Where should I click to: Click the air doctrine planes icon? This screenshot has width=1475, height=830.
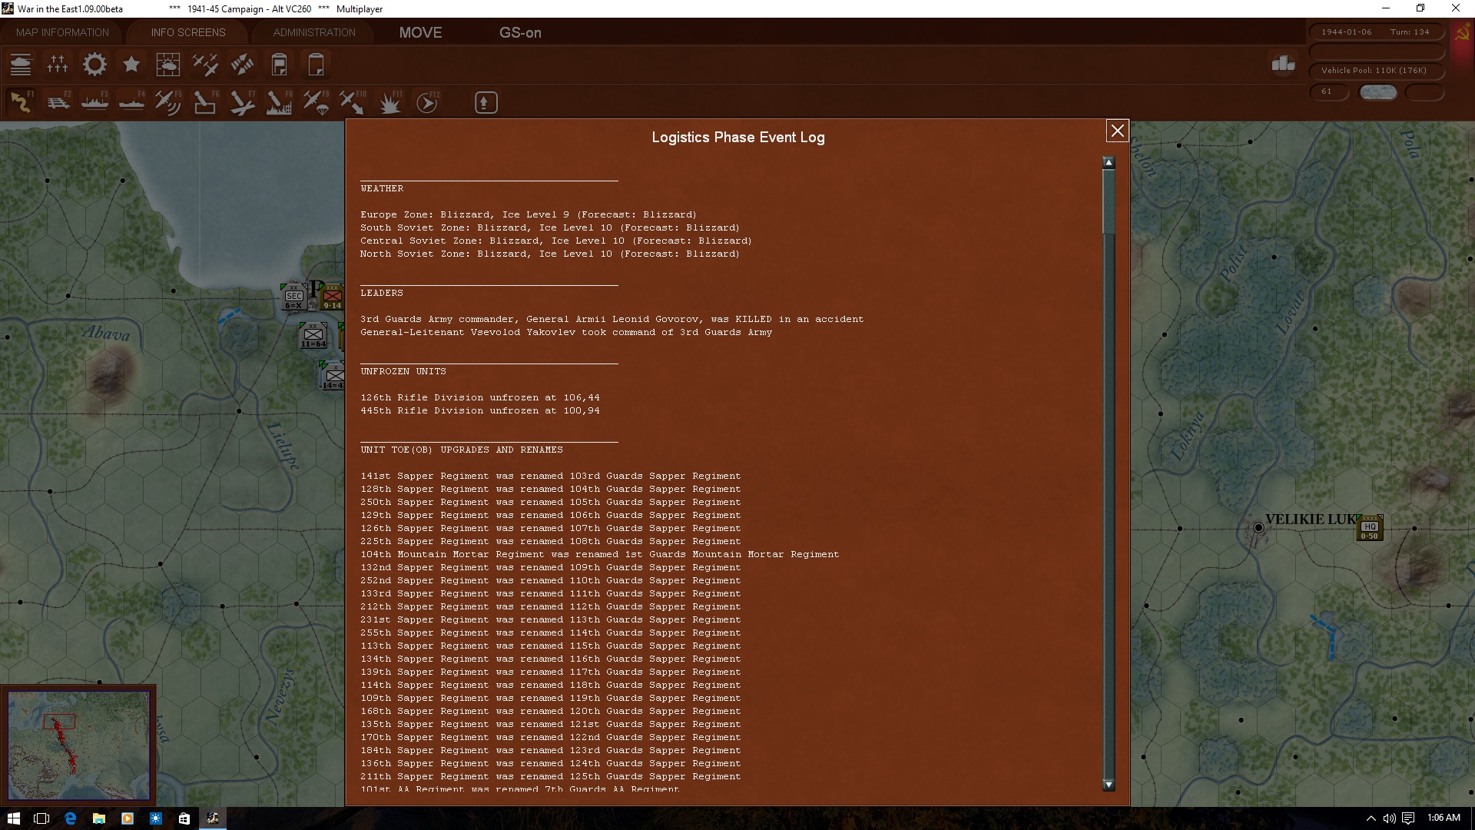click(205, 65)
